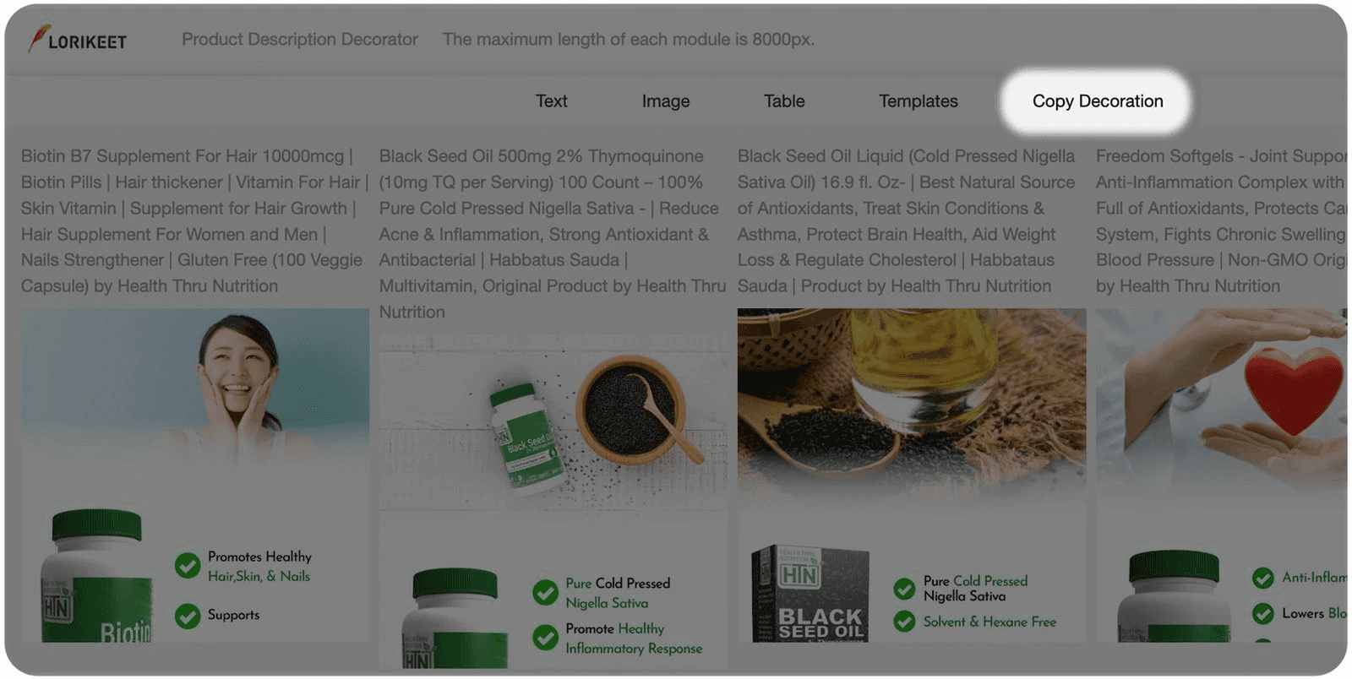Screen dimensions: 1352x679
Task: Open Biotin B7 Supplement product title
Action: (194, 221)
